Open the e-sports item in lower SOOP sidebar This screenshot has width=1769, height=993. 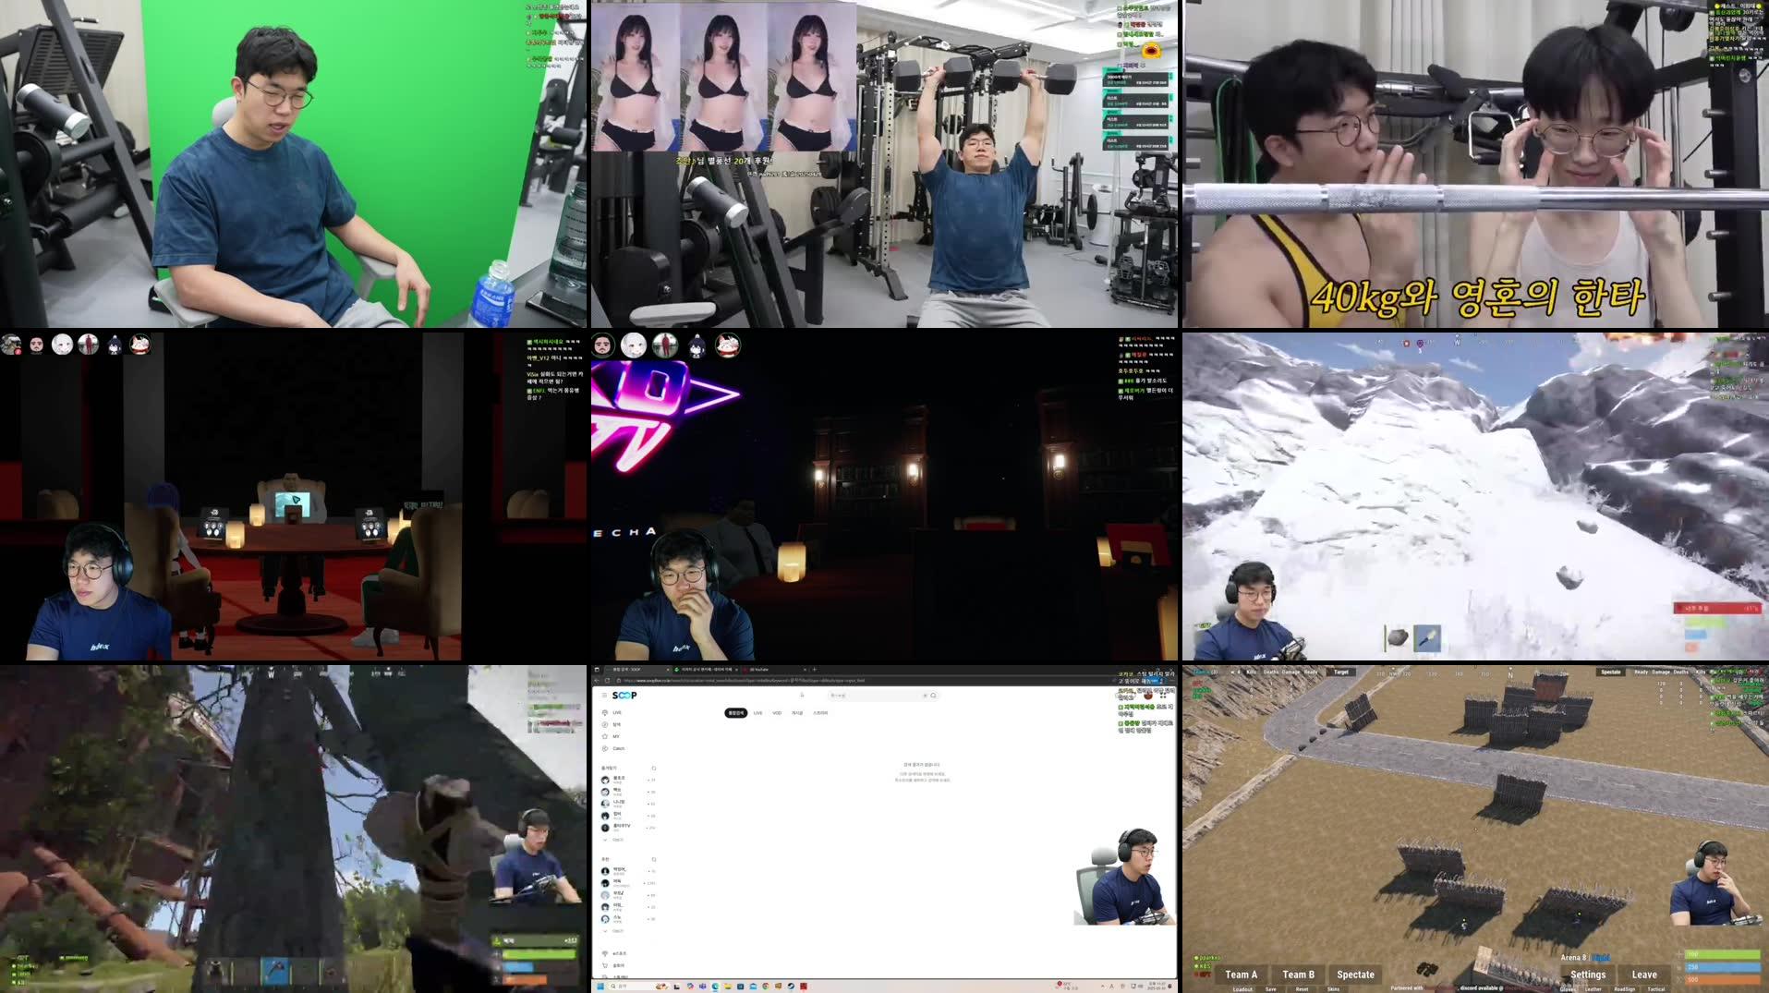[x=616, y=953]
